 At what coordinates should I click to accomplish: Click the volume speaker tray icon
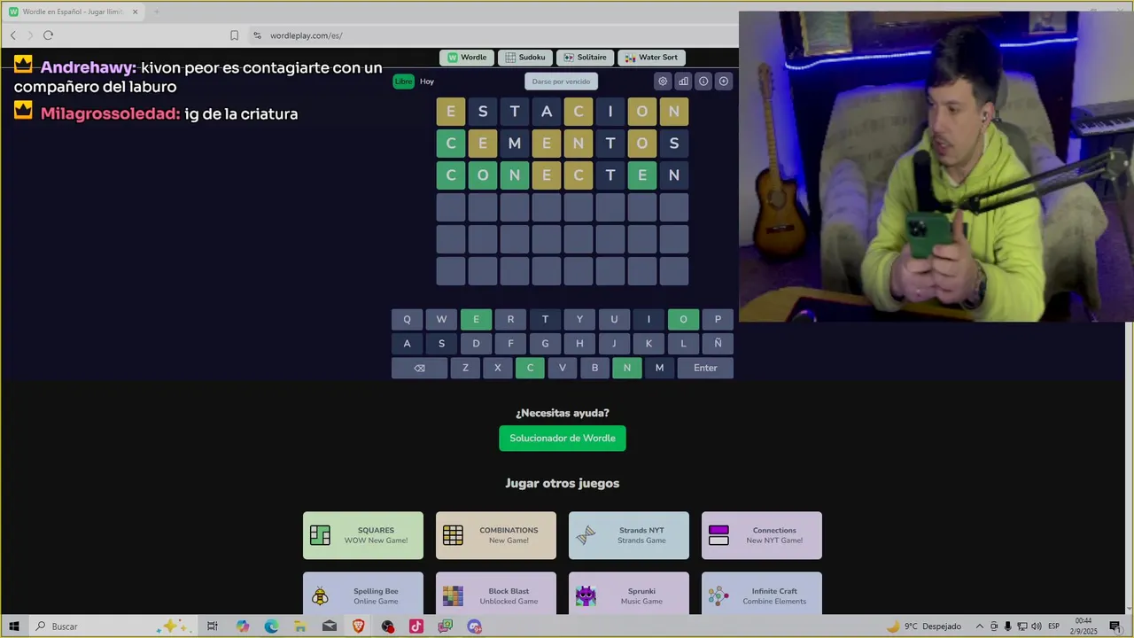click(1036, 626)
